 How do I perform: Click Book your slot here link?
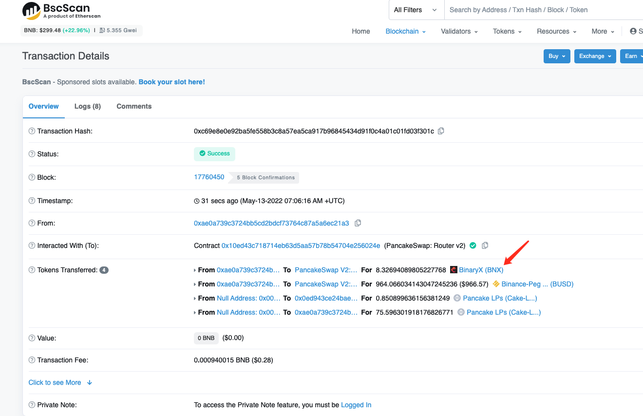coord(172,82)
